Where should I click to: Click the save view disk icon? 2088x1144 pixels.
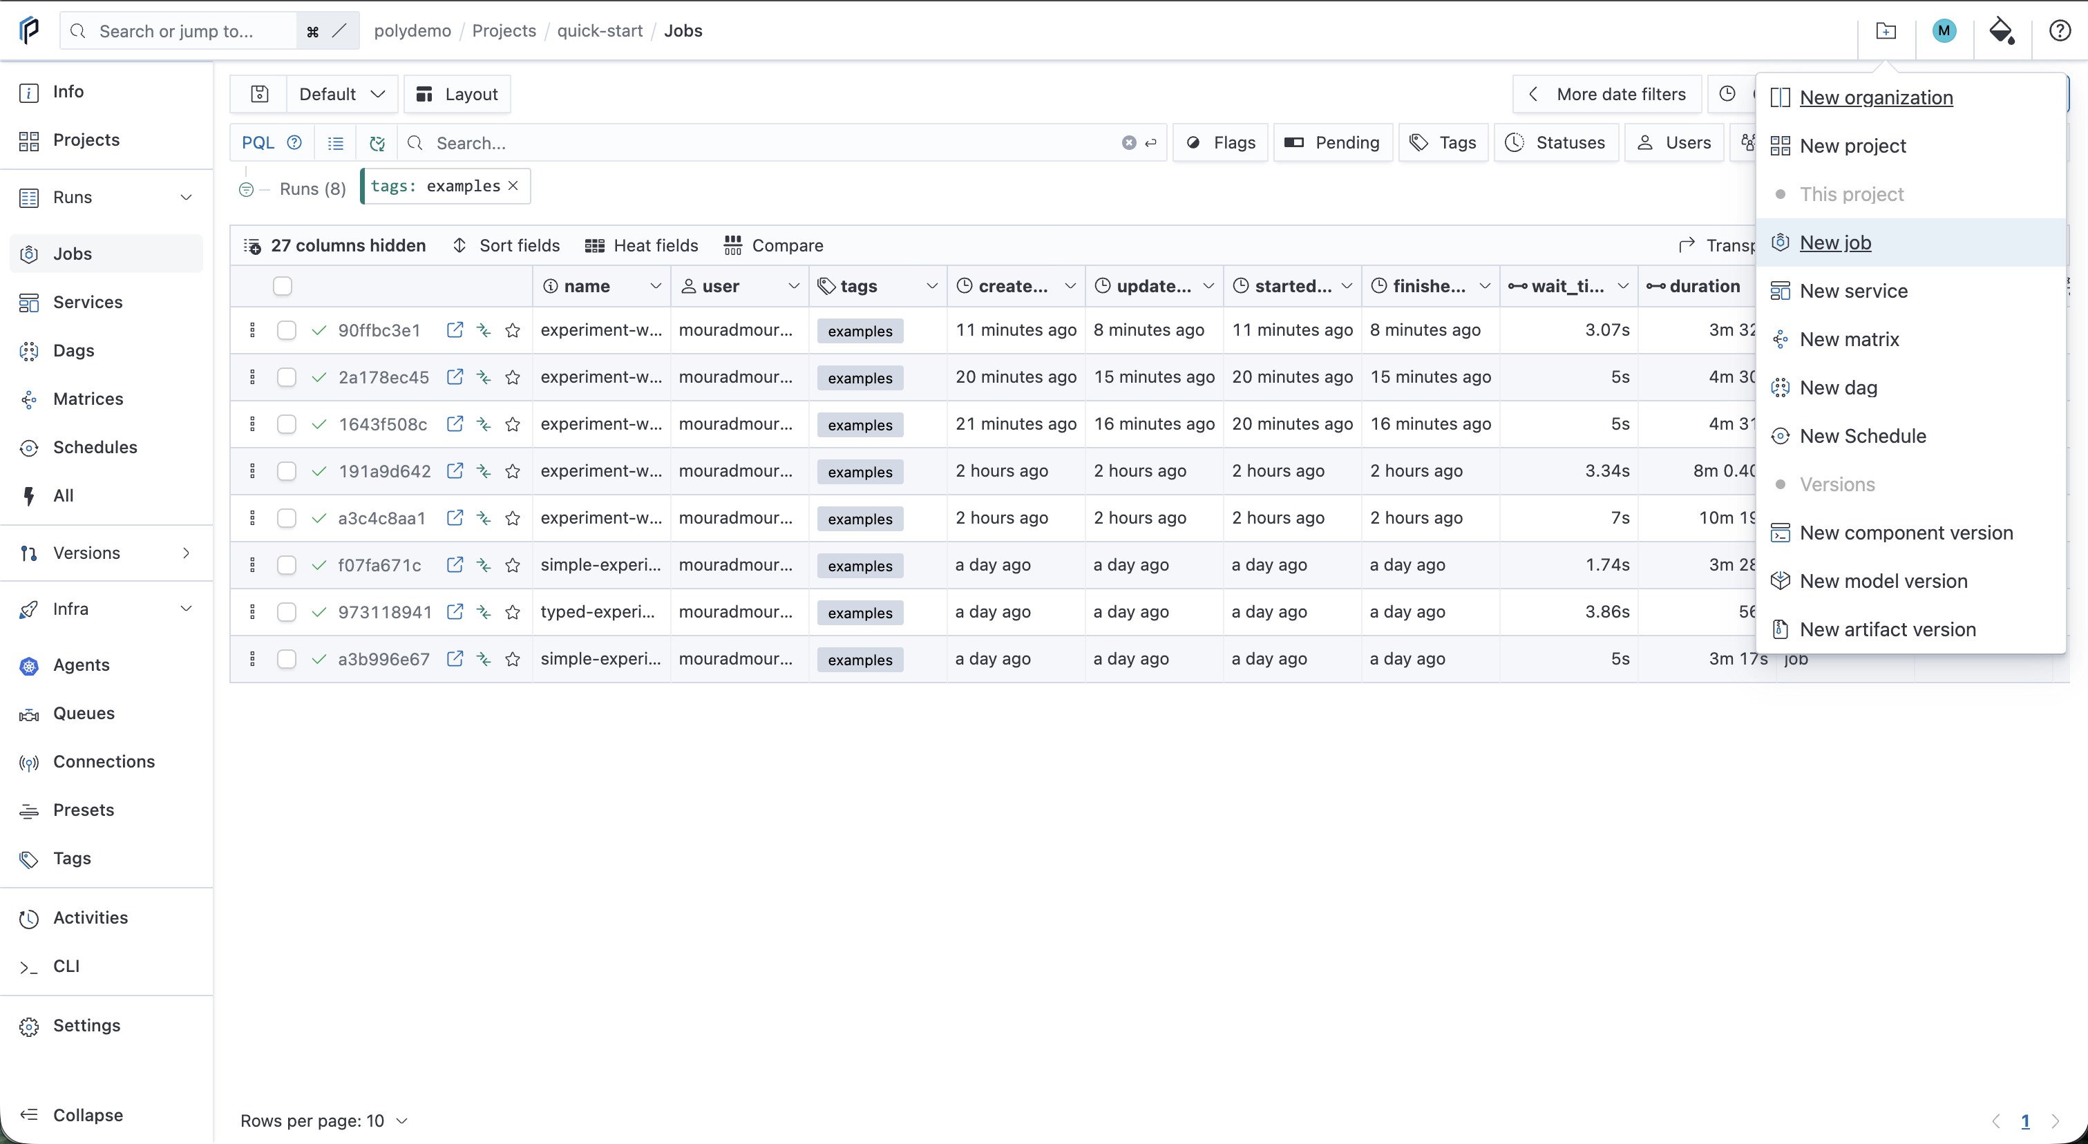coord(259,94)
